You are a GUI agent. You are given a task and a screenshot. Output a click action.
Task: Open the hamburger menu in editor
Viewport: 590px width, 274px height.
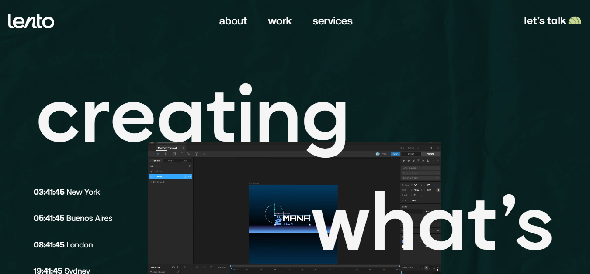pyautogui.click(x=152, y=154)
